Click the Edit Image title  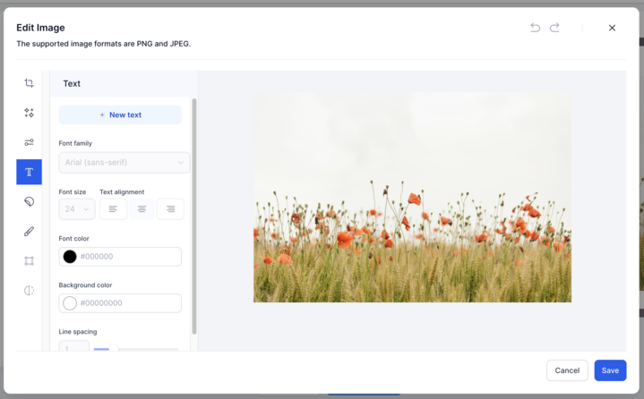pyautogui.click(x=40, y=28)
